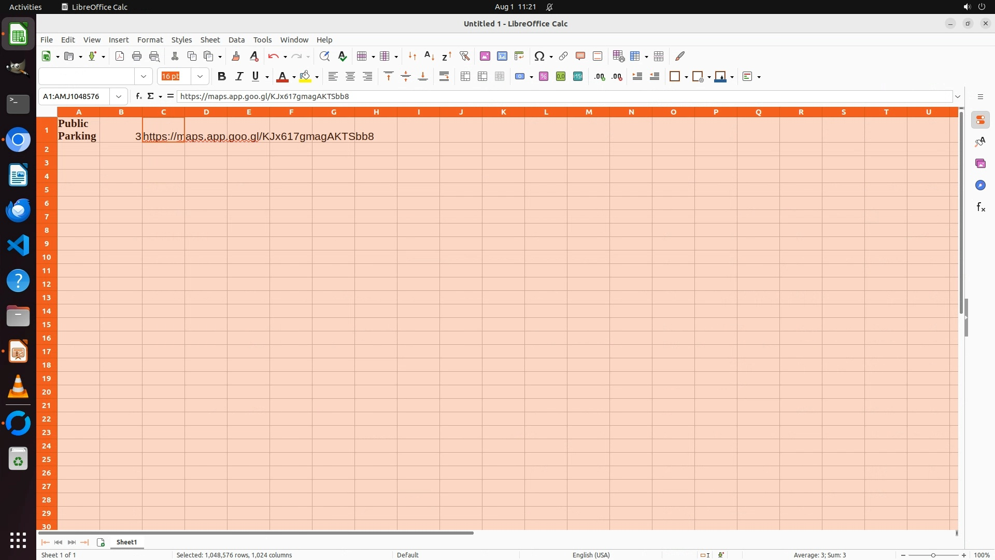
Task: Click the AutoFilter icon
Action: [464, 56]
